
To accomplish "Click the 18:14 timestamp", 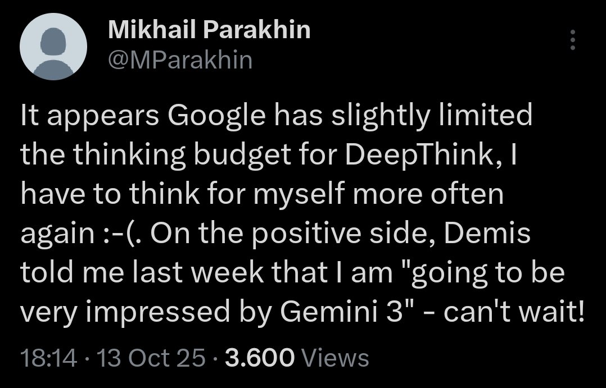I will point(48,358).
